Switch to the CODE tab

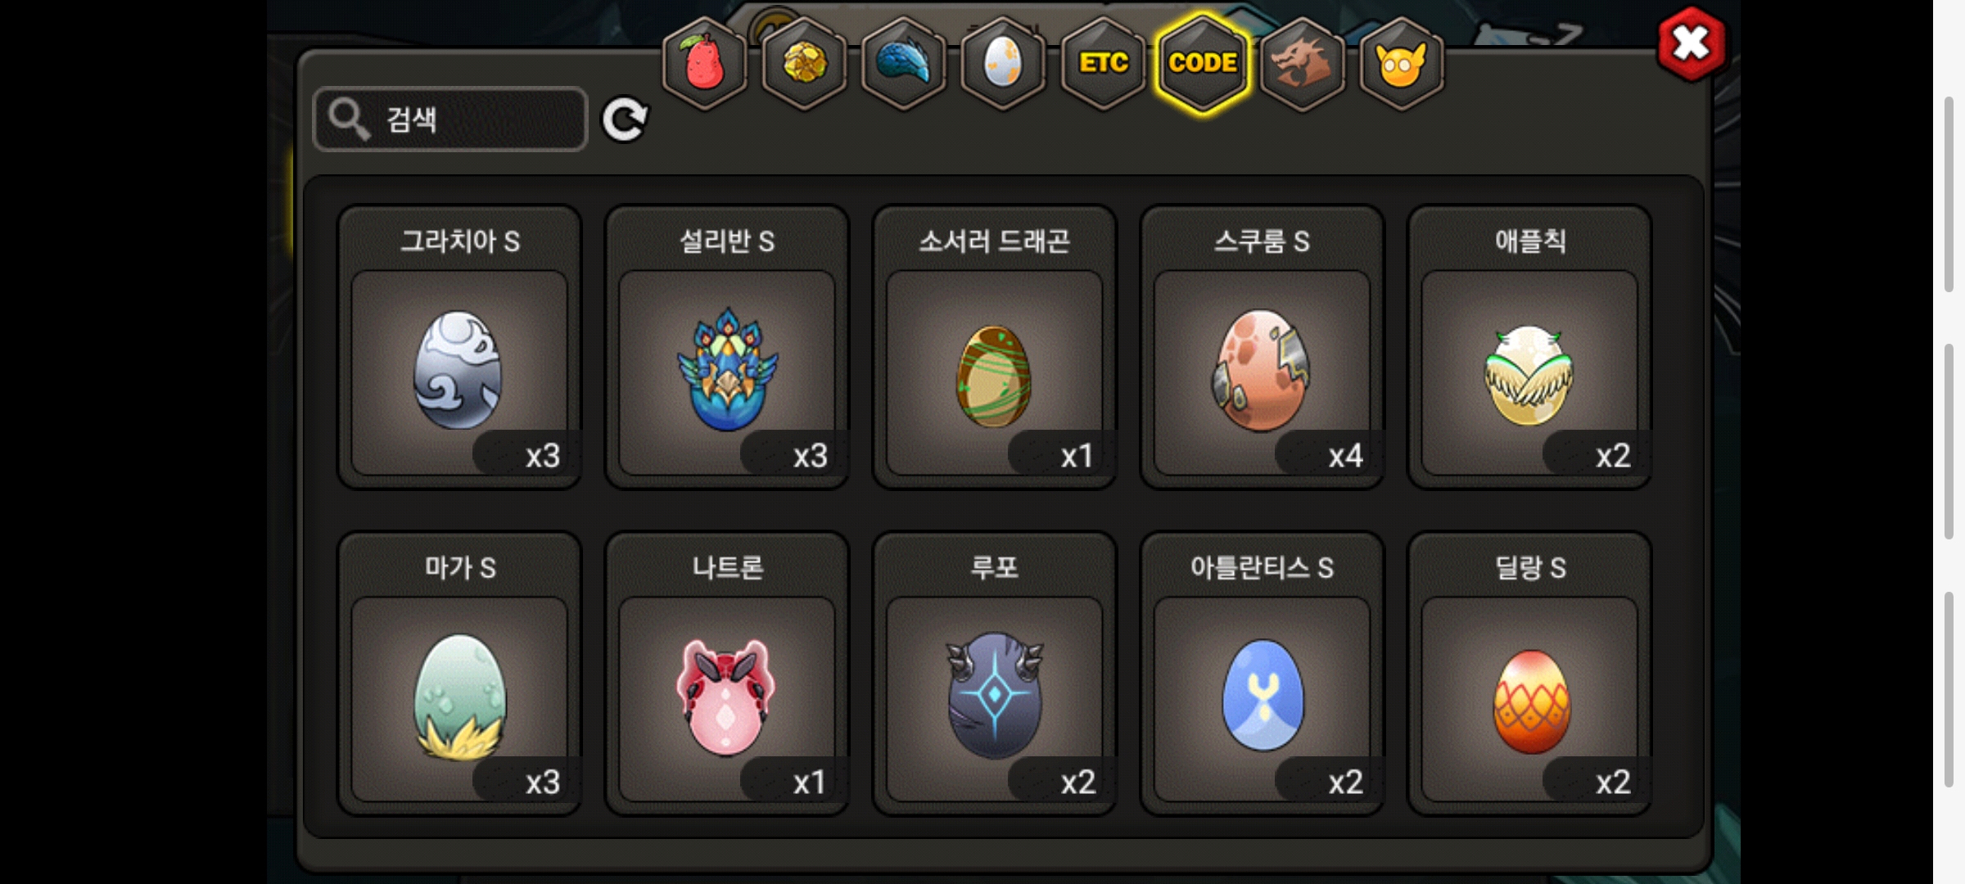click(x=1203, y=63)
